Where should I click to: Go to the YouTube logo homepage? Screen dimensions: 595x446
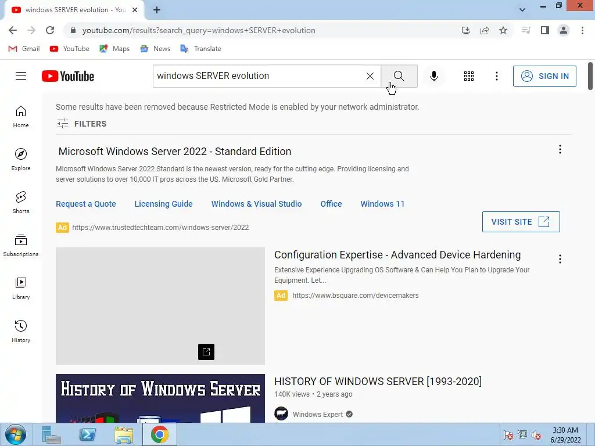tap(68, 76)
